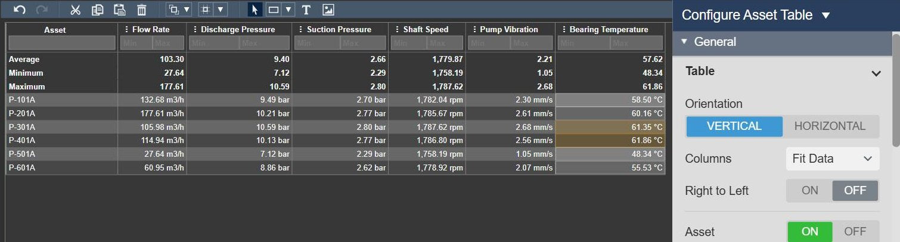
Task: Click the 61.86 °C highlighted cell
Action: tap(610, 140)
